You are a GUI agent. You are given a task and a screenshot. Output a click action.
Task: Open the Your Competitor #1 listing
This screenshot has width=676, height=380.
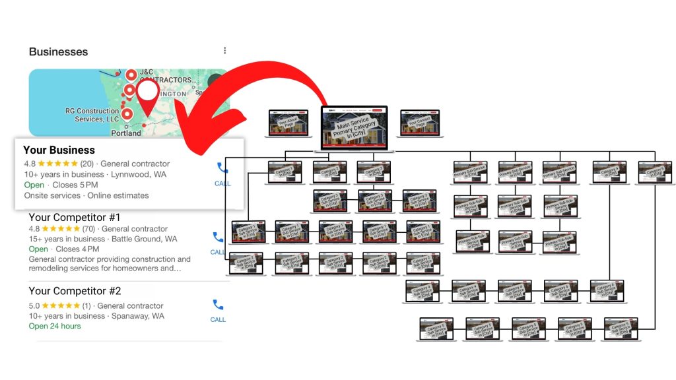(x=74, y=217)
